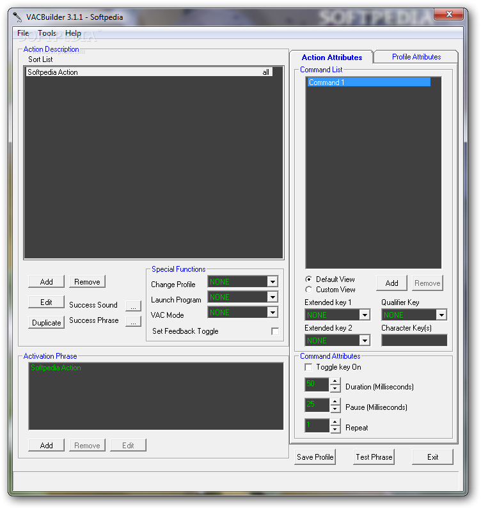This screenshot has width=481, height=509.
Task: Click the Command List Remove button
Action: [427, 283]
